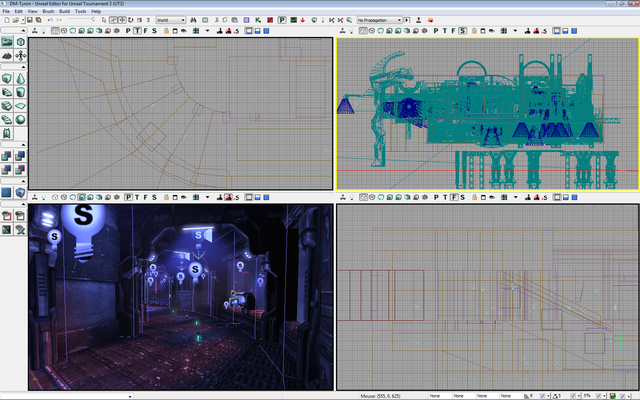This screenshot has height=400, width=640.
Task: Toggle Perspective P in top-left viewport
Action: click(x=128, y=31)
